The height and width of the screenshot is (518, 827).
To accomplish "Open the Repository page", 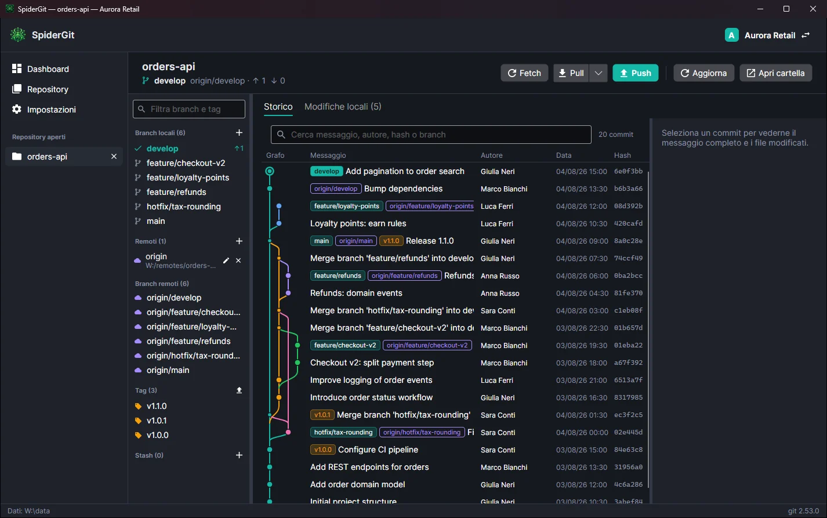I will click(64, 89).
